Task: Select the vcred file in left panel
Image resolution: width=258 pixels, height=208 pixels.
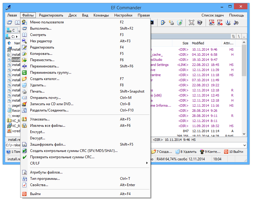Action: click(14, 131)
